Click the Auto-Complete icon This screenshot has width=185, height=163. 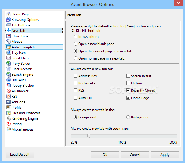[x=8, y=47]
